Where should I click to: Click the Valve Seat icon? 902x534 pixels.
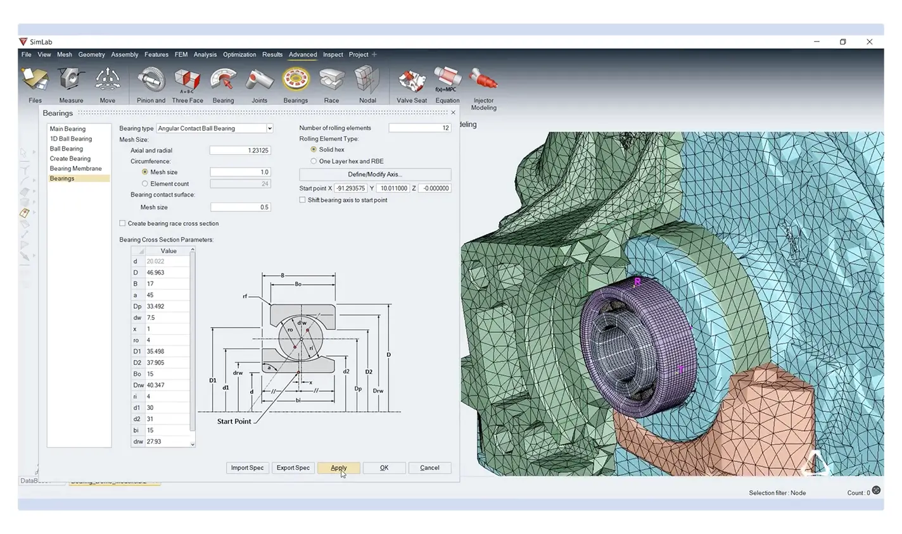tap(411, 81)
